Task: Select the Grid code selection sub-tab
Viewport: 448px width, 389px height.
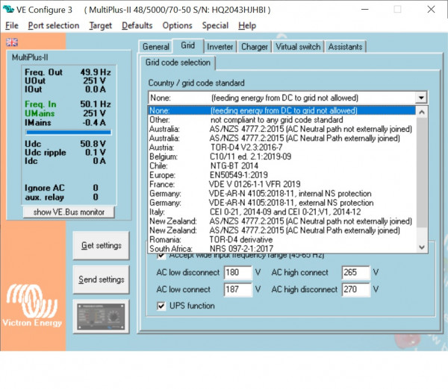Action: (178, 63)
